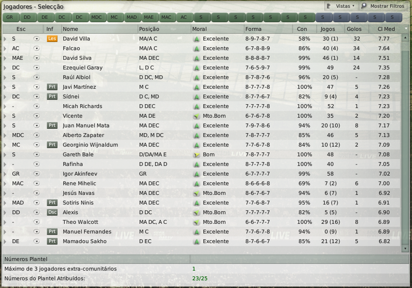Open player Igor Akinfeev's name link
This screenshot has width=412, height=288.
coord(80,174)
